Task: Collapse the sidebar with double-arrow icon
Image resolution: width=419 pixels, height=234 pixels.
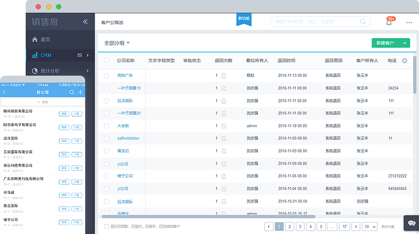Action: [85, 22]
